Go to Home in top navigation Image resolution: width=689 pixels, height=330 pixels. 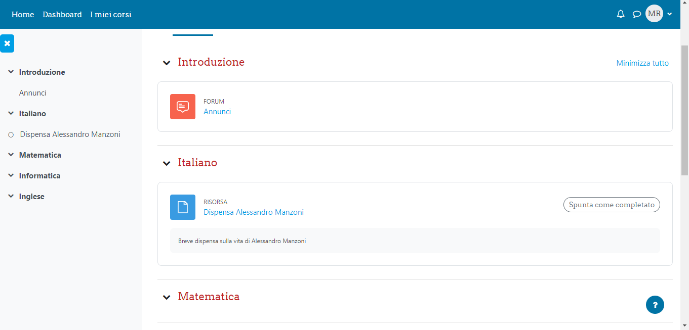point(23,15)
